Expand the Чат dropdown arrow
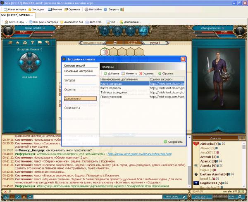Screen dimensions: 248x202 [117, 22]
